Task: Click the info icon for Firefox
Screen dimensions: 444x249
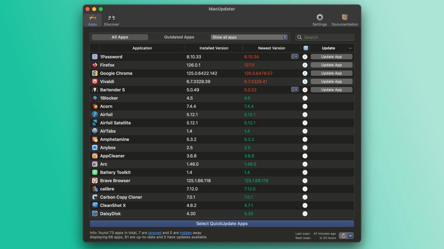Action: [305, 65]
